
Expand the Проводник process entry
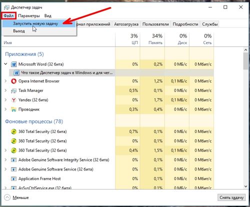[x=5, y=109]
